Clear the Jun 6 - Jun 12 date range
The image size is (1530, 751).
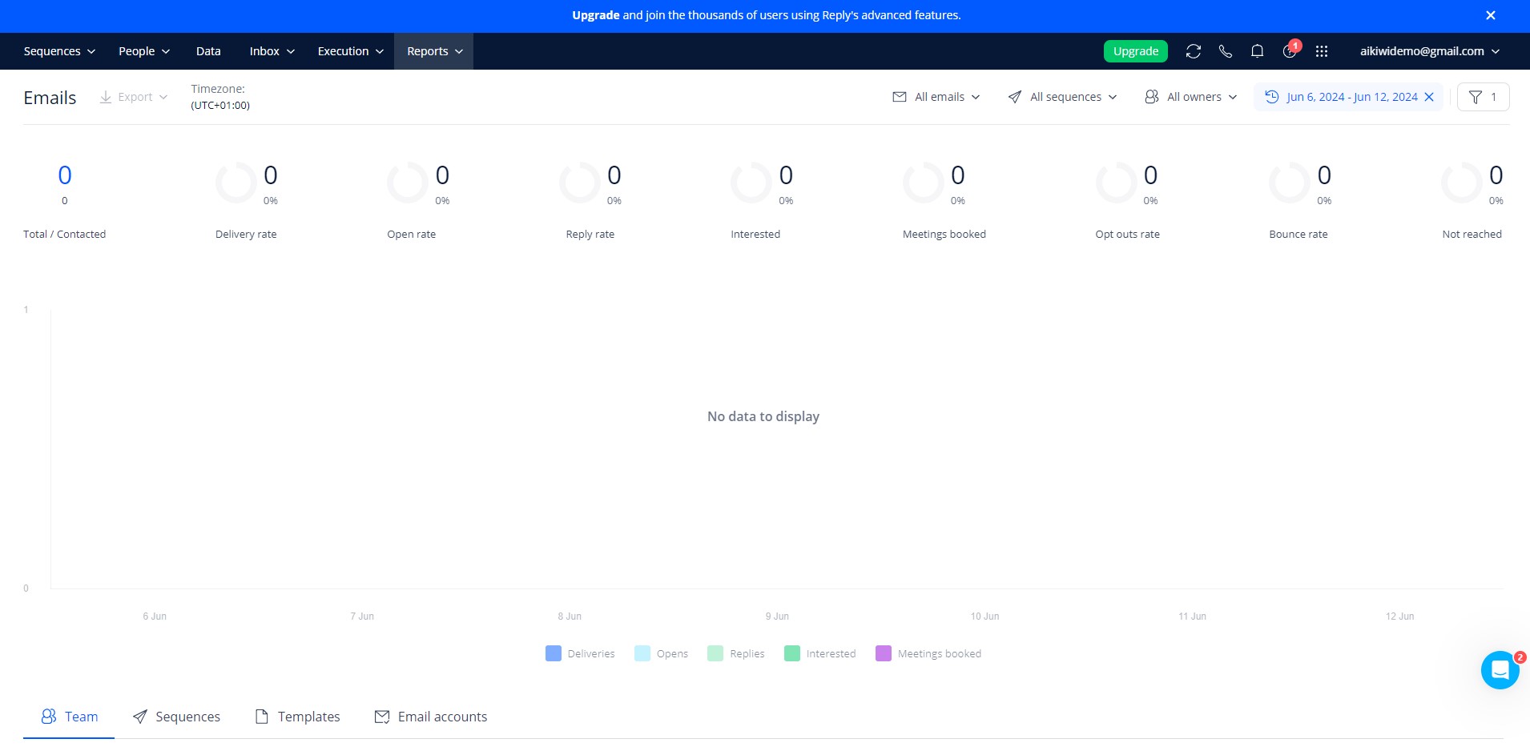coord(1428,97)
